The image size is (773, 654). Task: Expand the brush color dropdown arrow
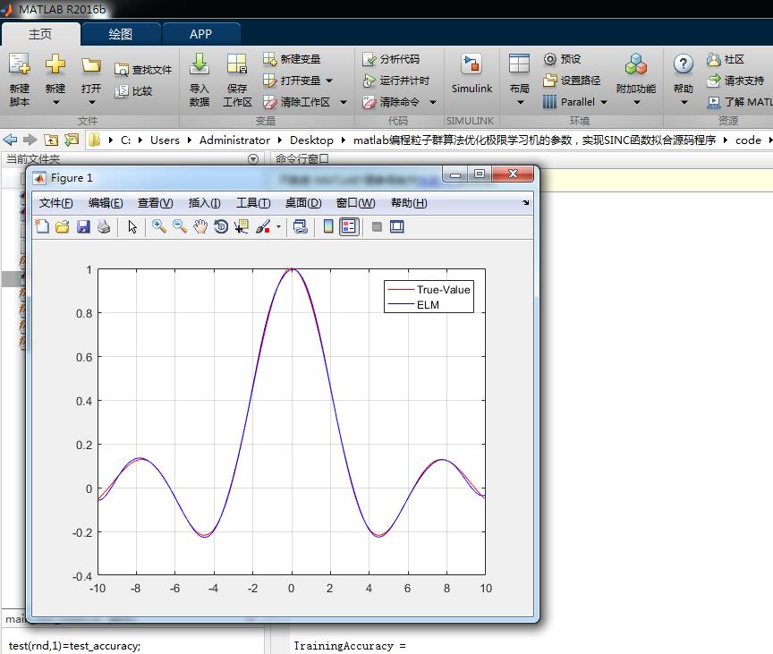coord(278,226)
